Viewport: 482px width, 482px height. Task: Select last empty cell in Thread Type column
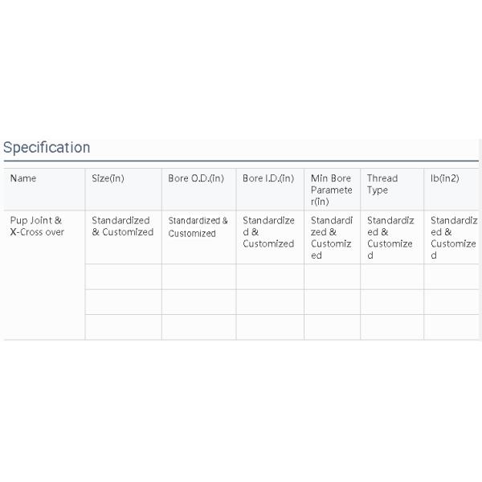[x=391, y=327]
